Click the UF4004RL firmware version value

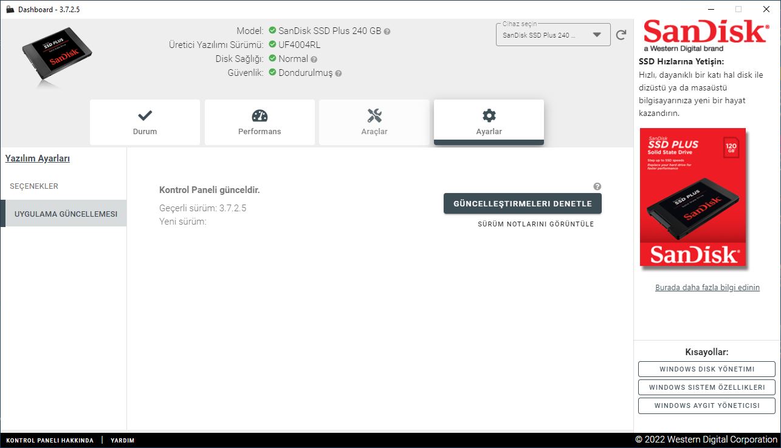299,45
